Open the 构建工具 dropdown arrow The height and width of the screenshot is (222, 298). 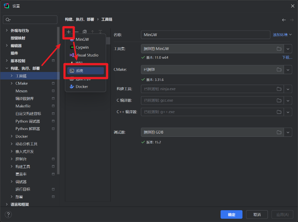click(288, 89)
